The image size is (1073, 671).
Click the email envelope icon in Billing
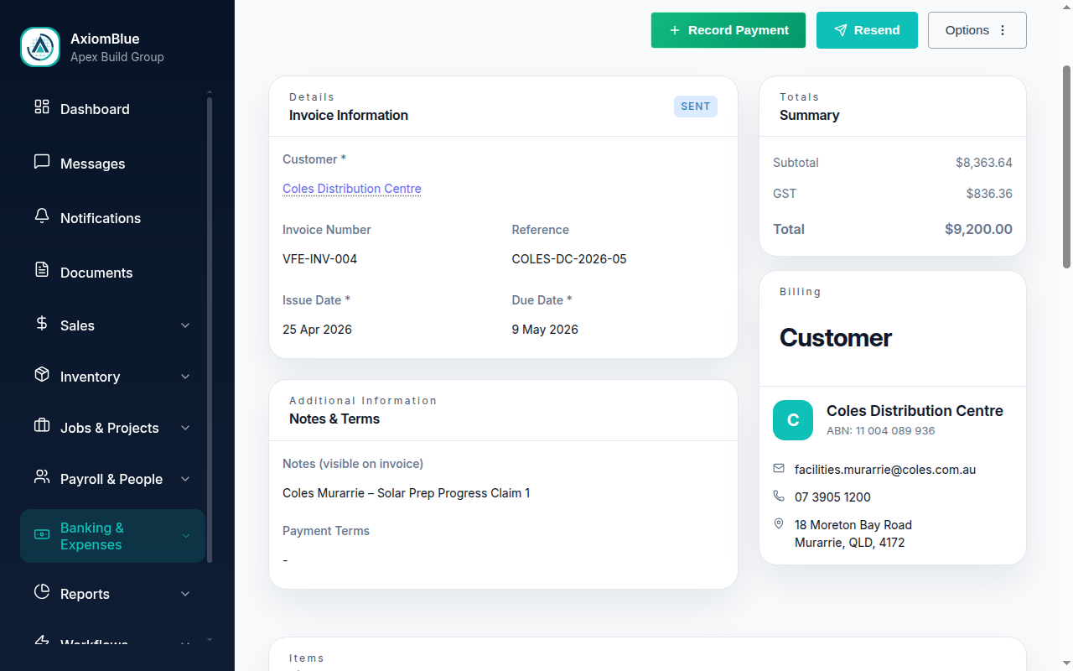coord(779,468)
